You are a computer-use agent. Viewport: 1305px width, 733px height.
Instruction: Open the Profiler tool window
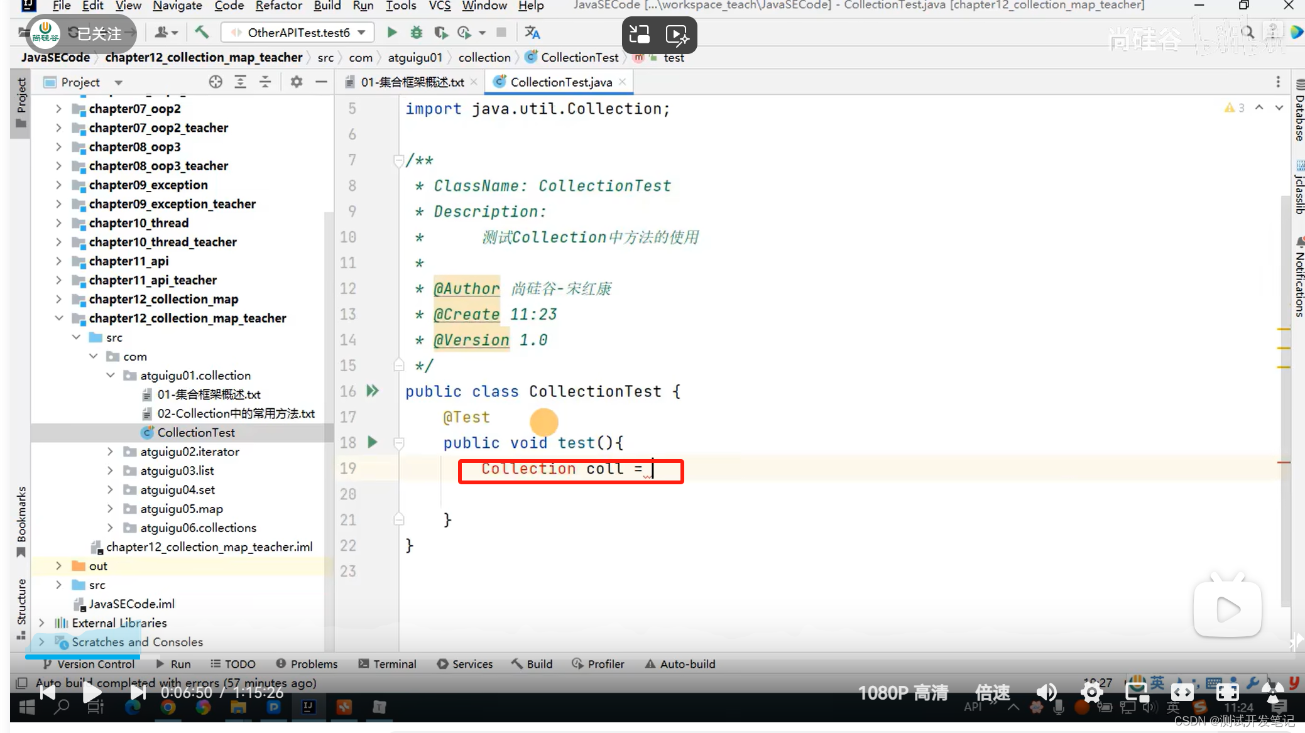[598, 664]
